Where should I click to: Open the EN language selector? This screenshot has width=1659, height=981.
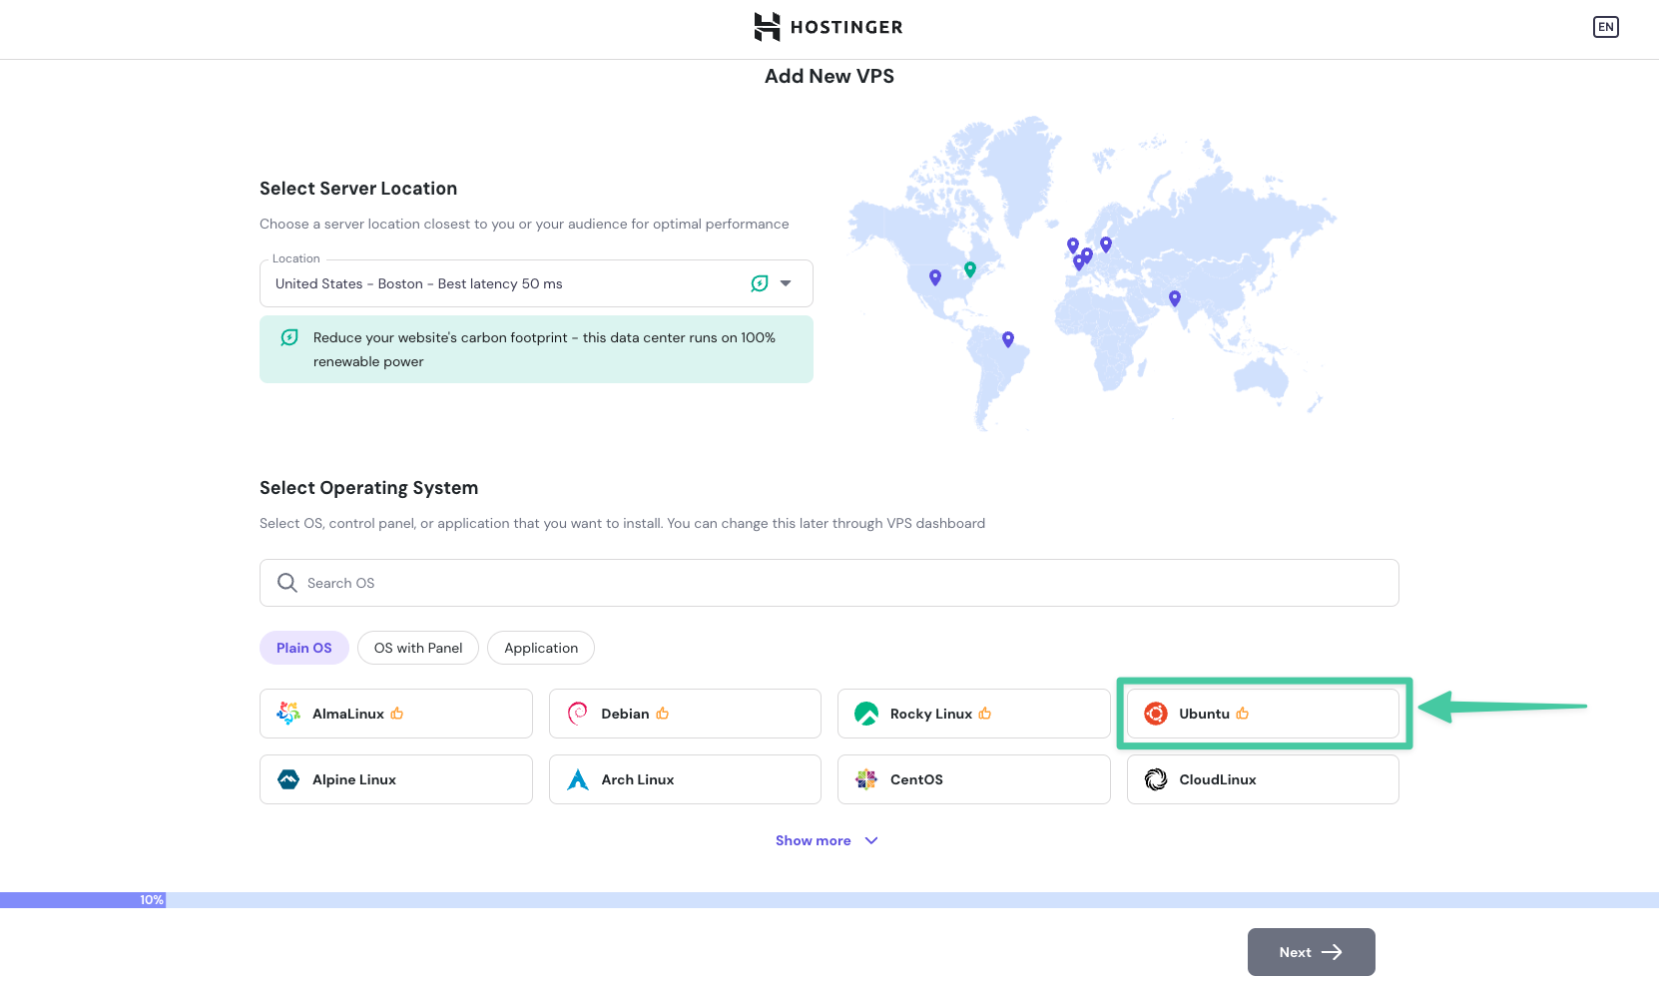[1605, 27]
